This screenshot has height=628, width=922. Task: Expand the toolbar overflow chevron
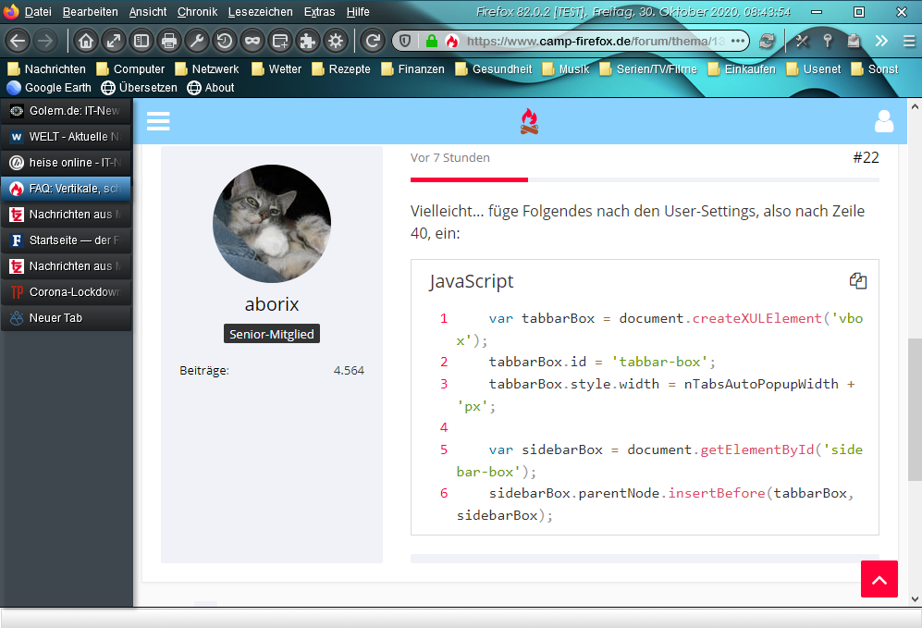pyautogui.click(x=881, y=41)
